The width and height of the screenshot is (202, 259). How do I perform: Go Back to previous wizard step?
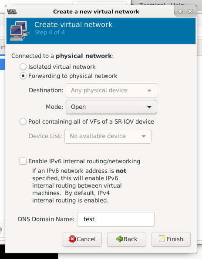point(127,239)
